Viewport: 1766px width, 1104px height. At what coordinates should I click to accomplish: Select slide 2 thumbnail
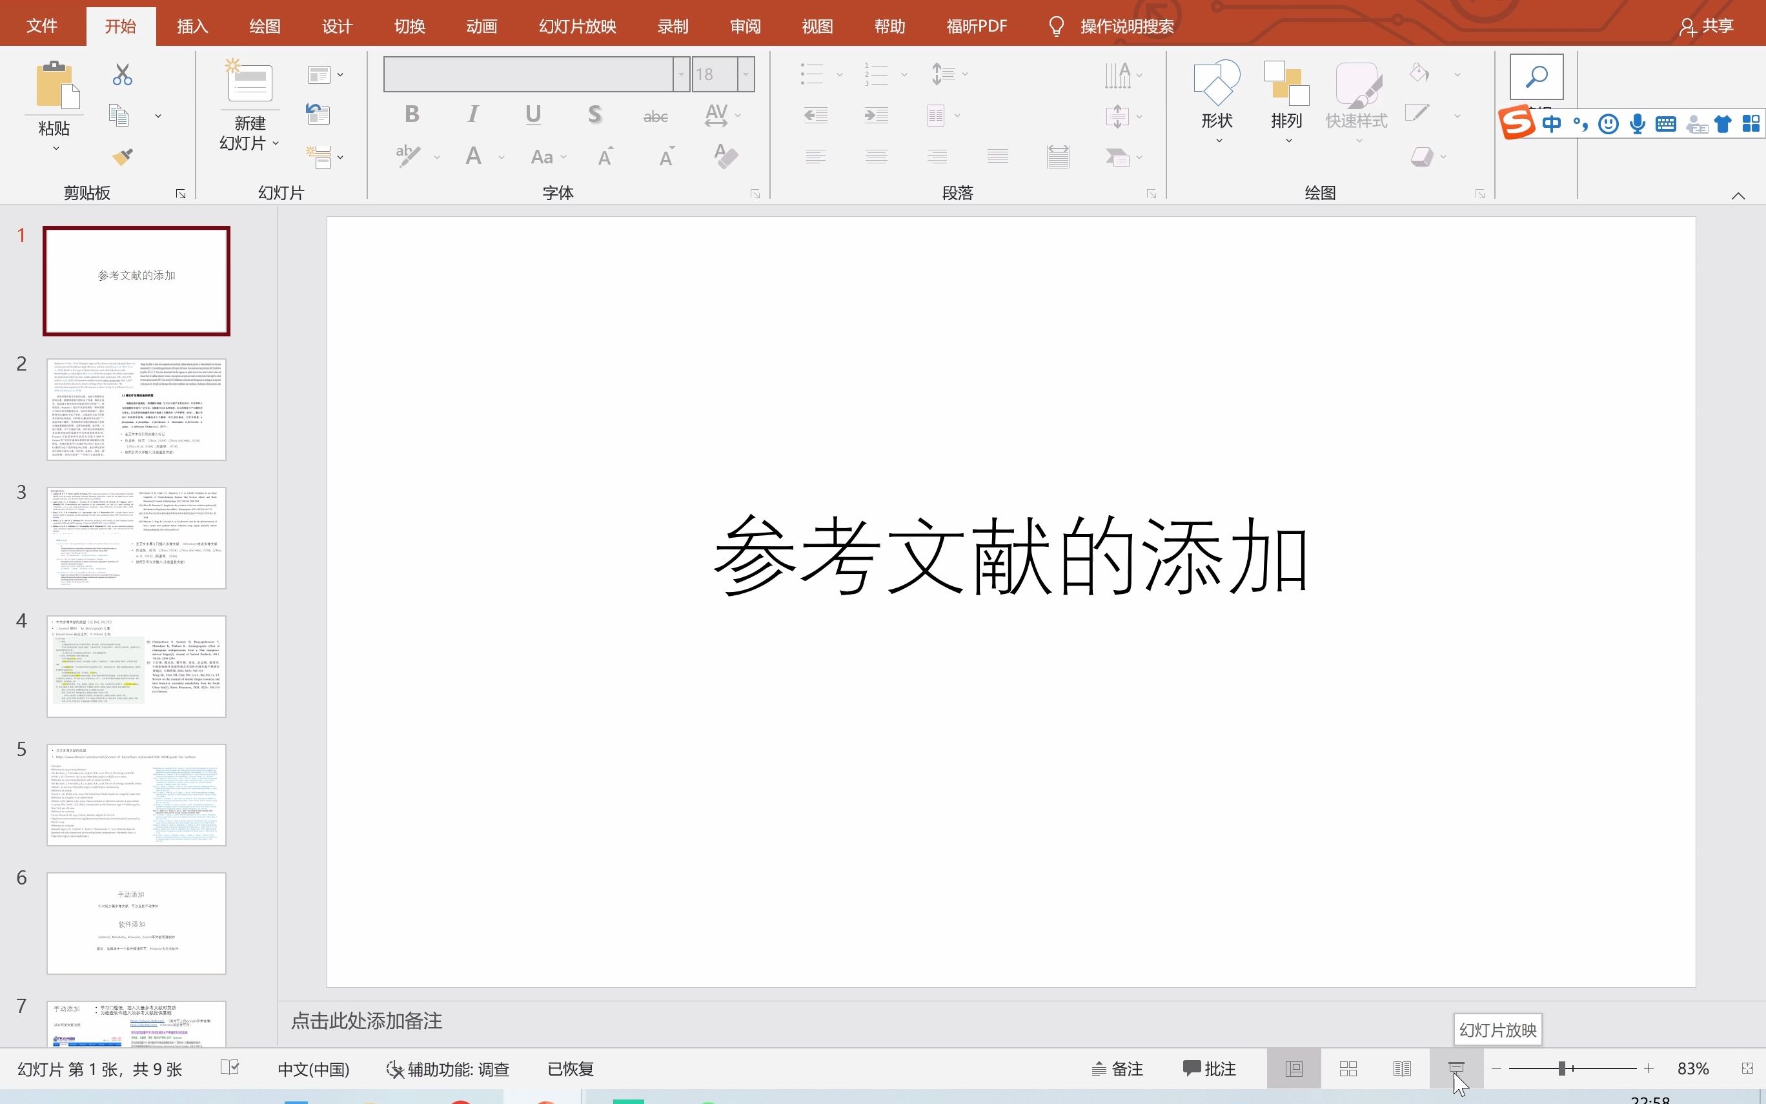[x=136, y=409]
